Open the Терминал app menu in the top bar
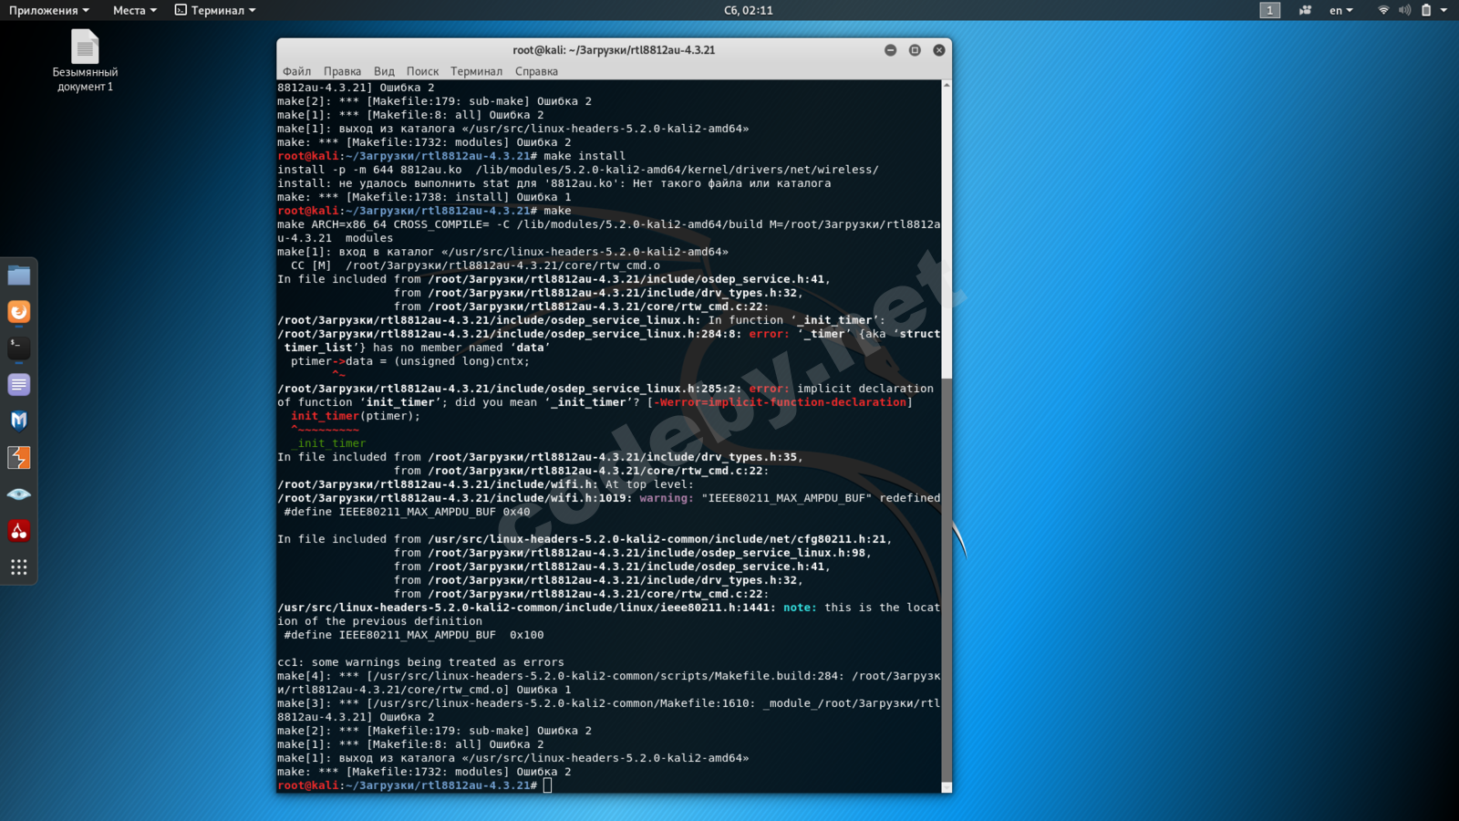 pyautogui.click(x=215, y=10)
